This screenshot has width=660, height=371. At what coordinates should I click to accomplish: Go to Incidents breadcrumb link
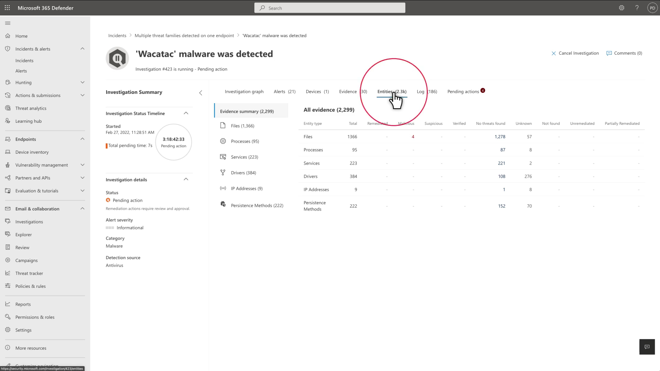[x=117, y=35]
